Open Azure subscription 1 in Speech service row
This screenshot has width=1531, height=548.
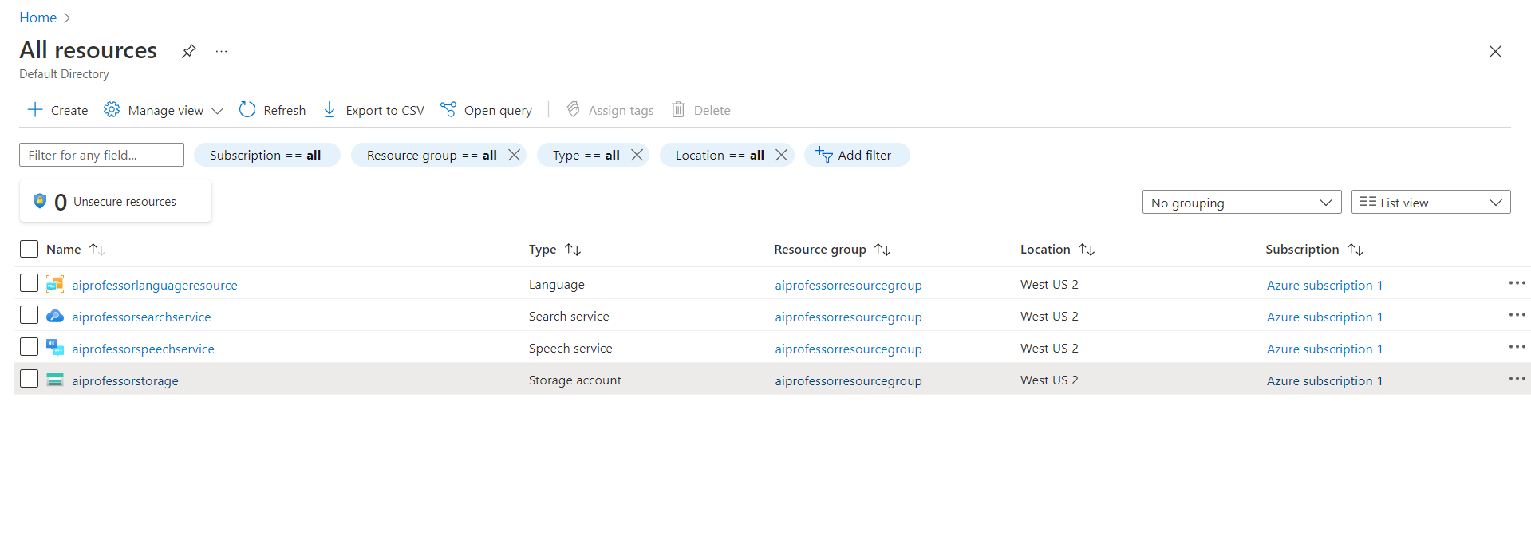(1324, 349)
